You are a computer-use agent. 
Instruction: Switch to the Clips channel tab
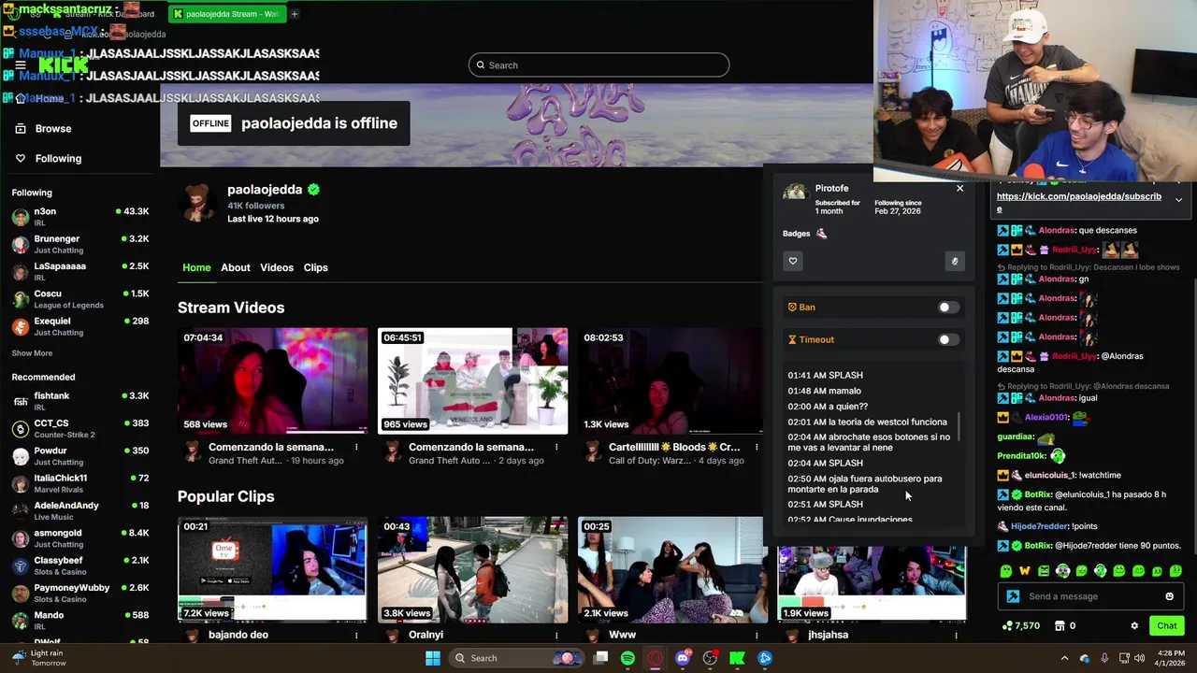315,267
